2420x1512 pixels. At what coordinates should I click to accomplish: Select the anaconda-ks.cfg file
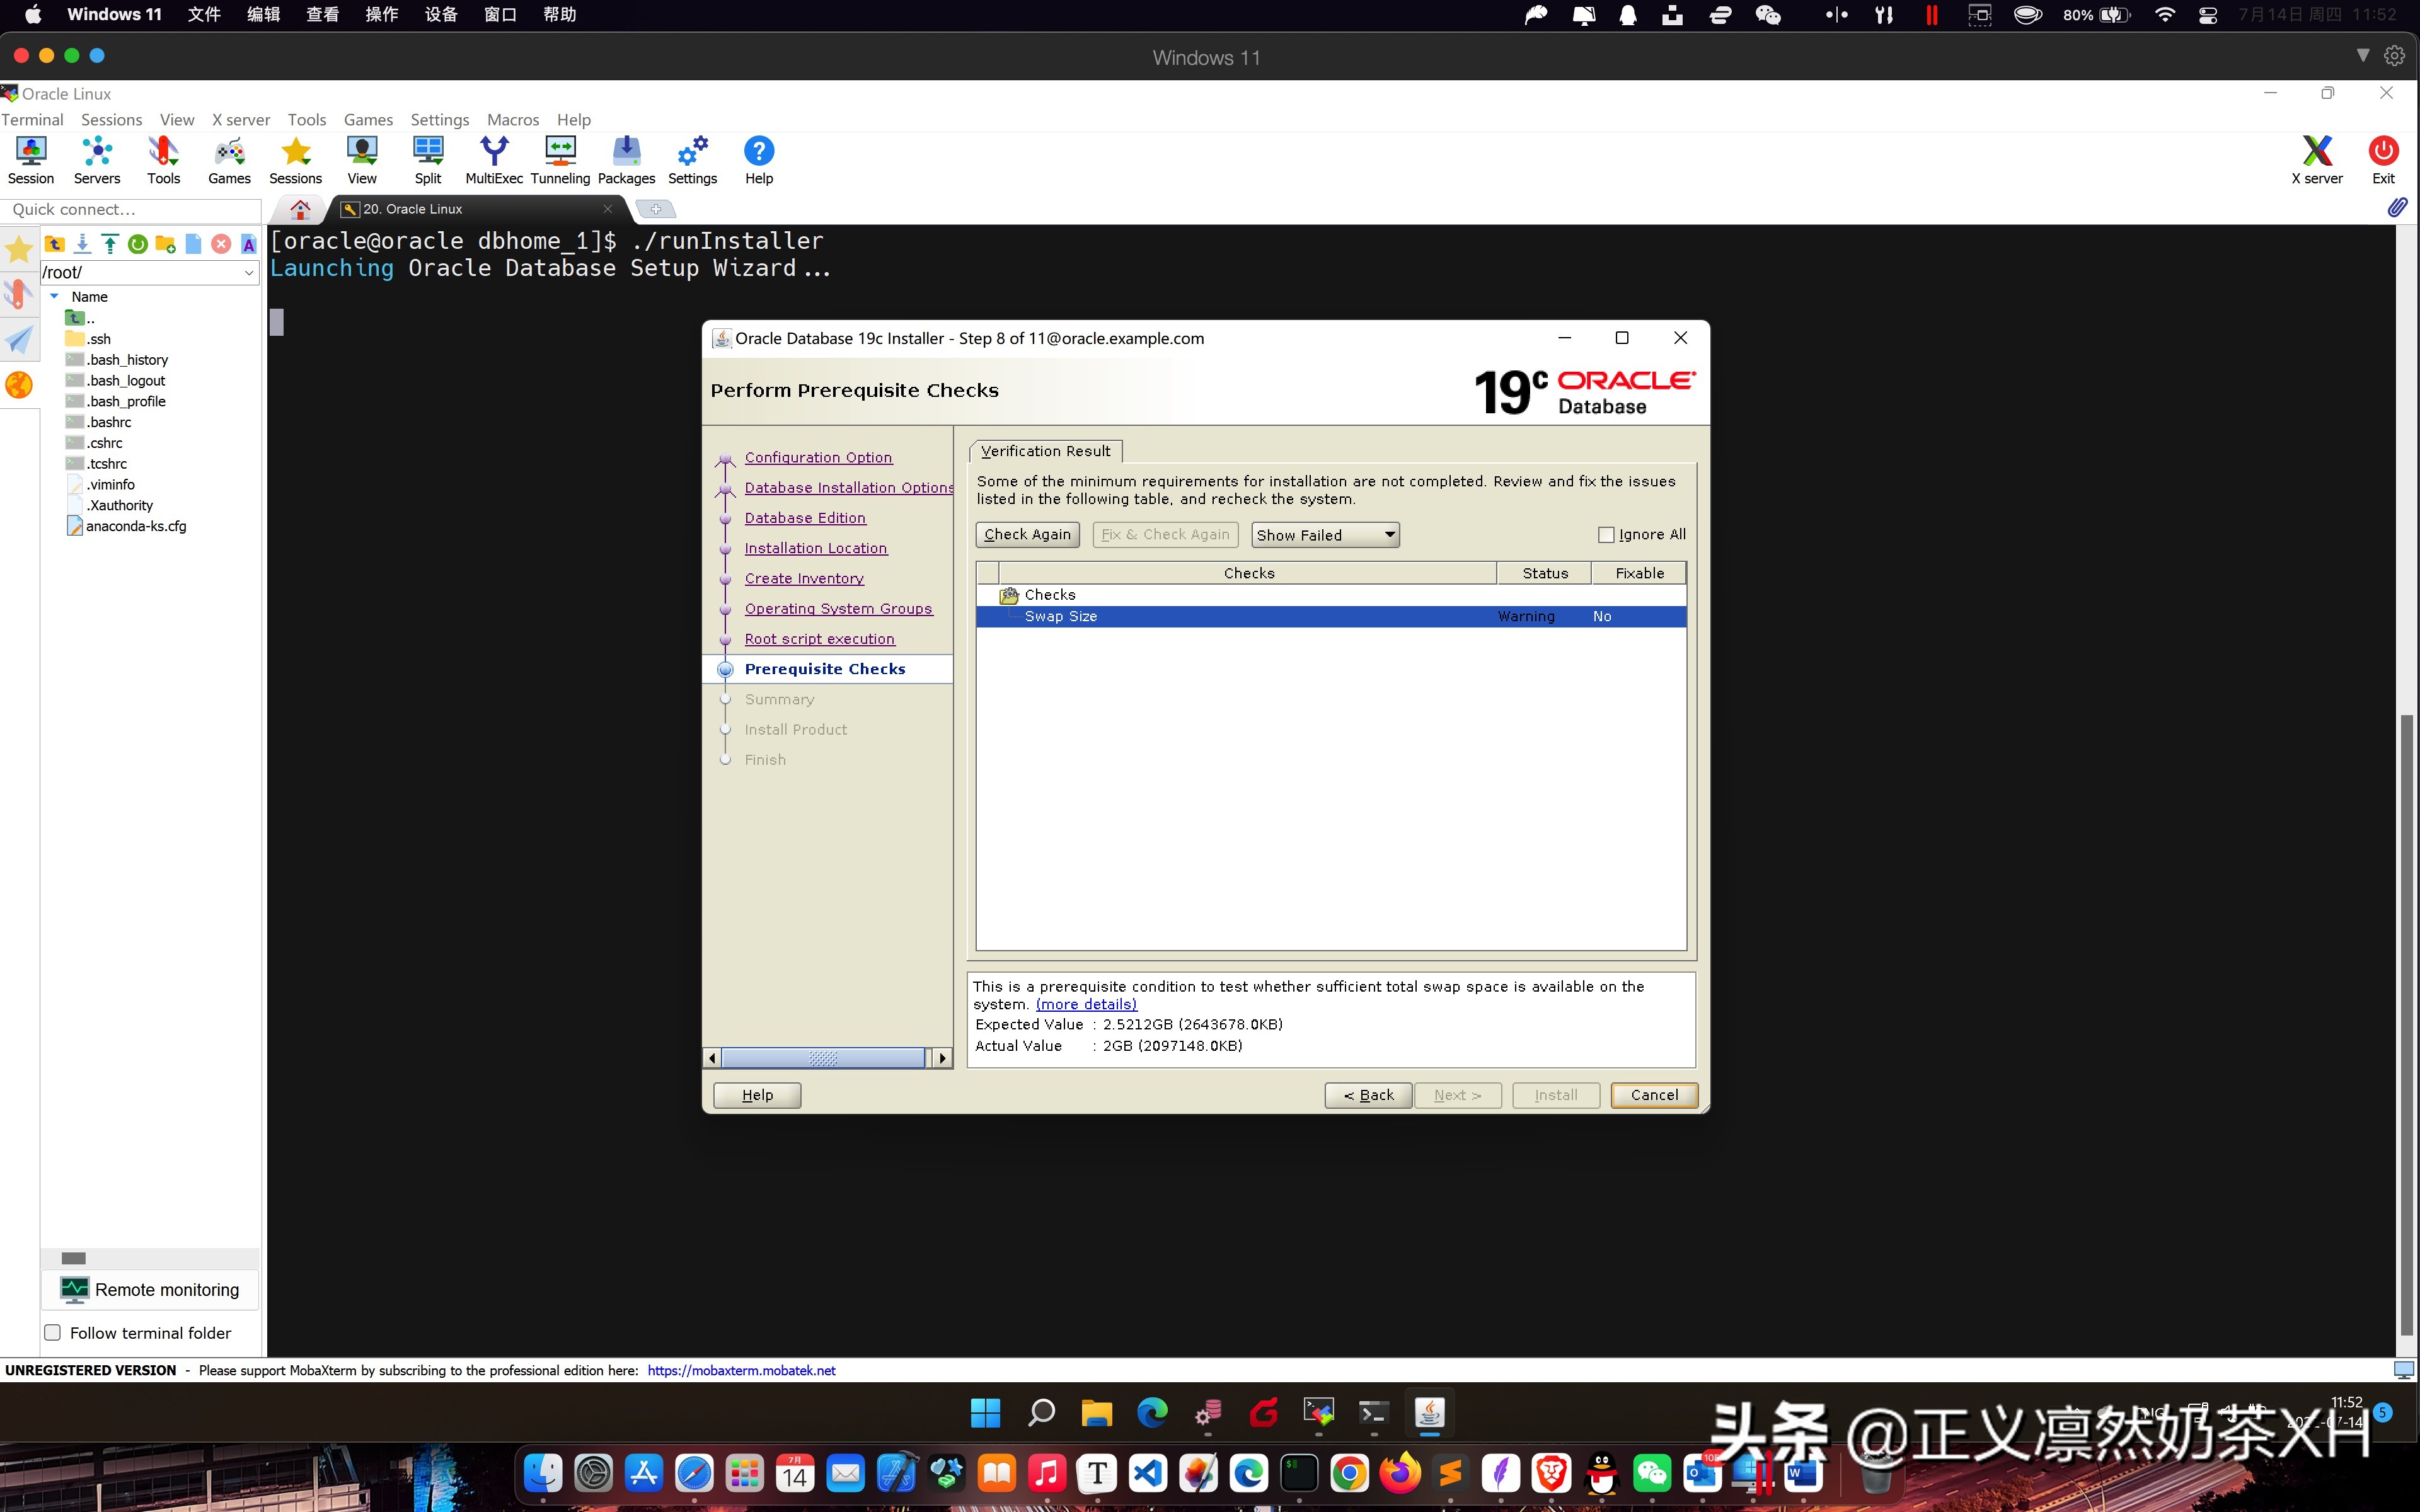[137, 525]
